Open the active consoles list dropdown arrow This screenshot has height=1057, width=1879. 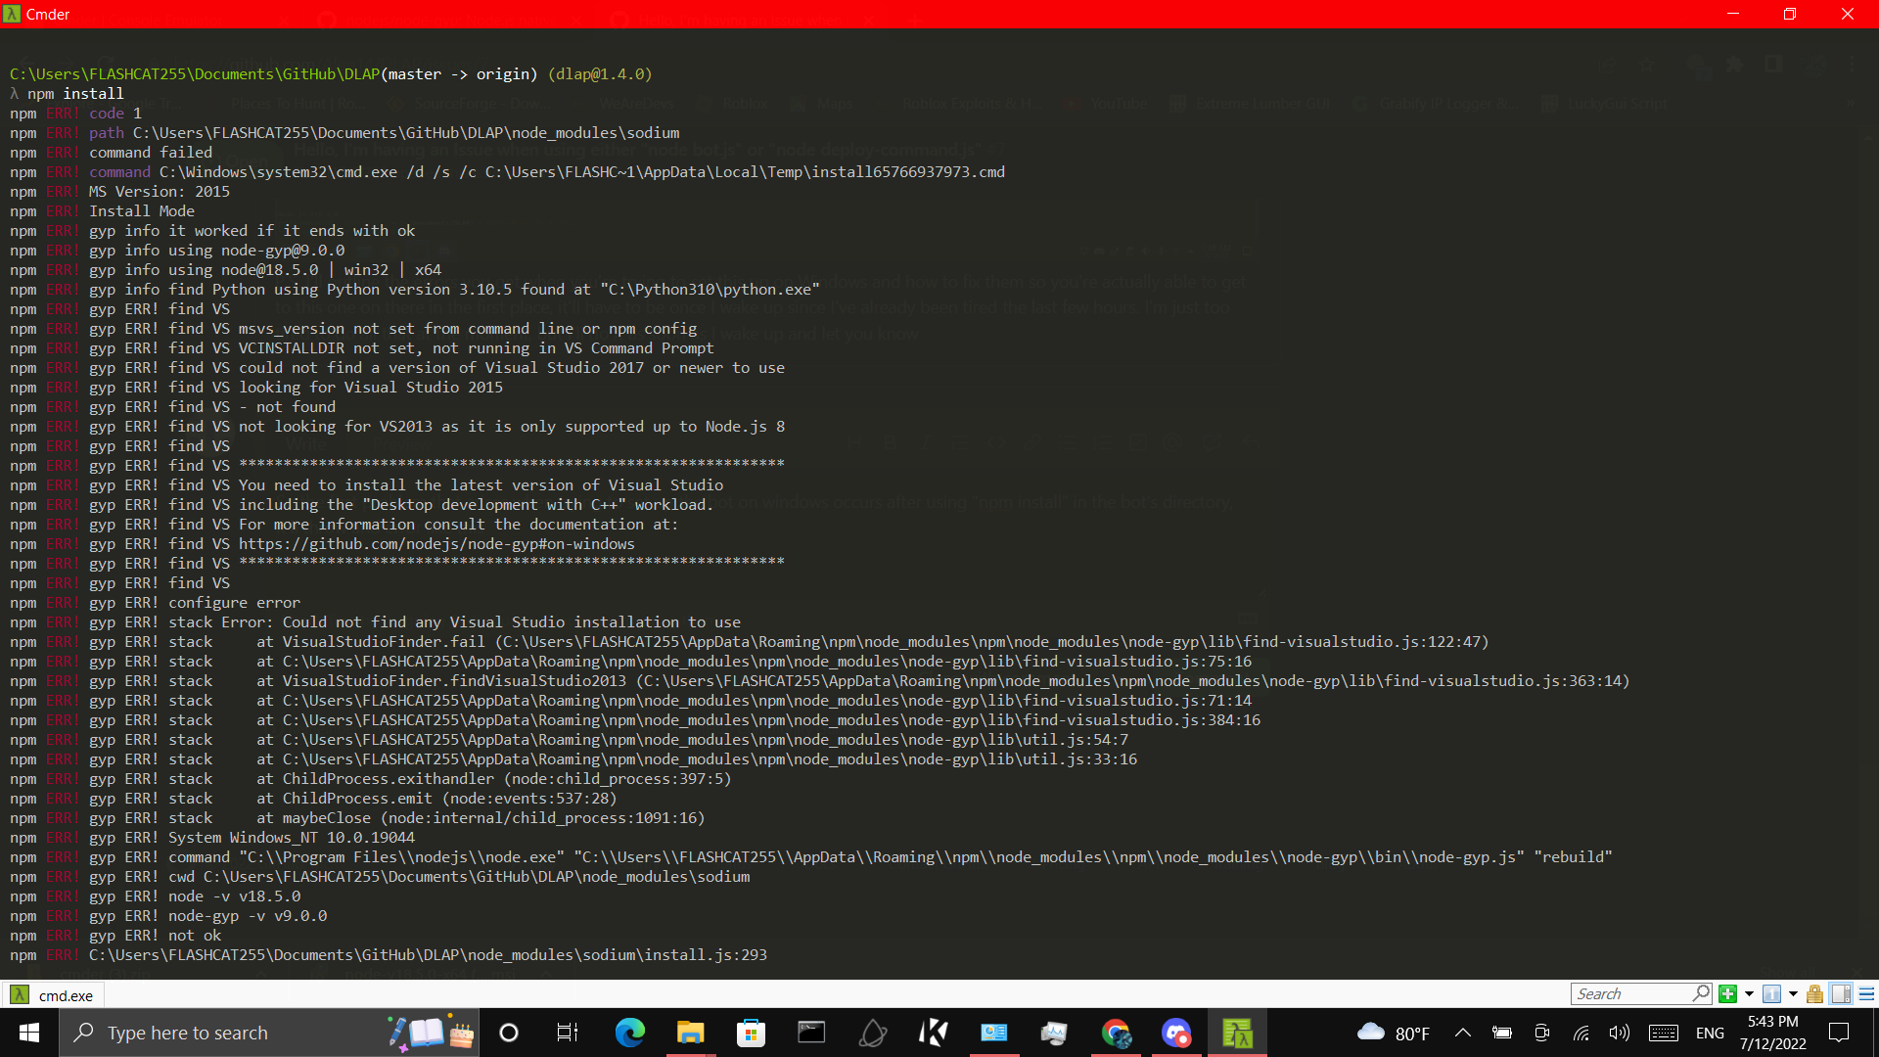1793,994
